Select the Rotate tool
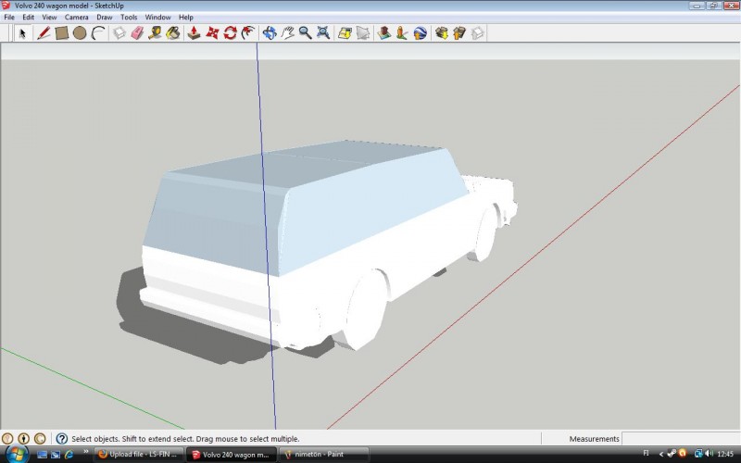This screenshot has width=741, height=463. coord(230,33)
